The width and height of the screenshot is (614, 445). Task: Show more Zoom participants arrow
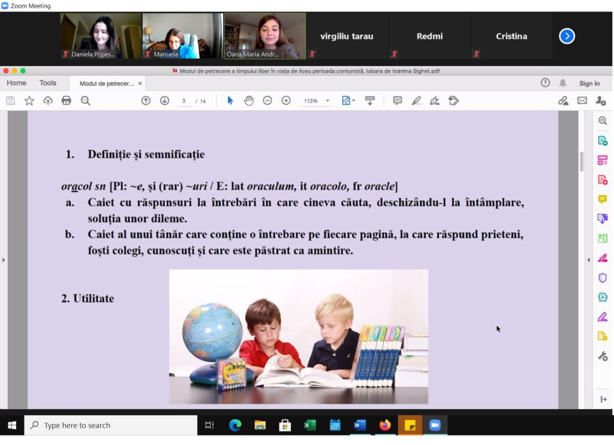tap(567, 36)
